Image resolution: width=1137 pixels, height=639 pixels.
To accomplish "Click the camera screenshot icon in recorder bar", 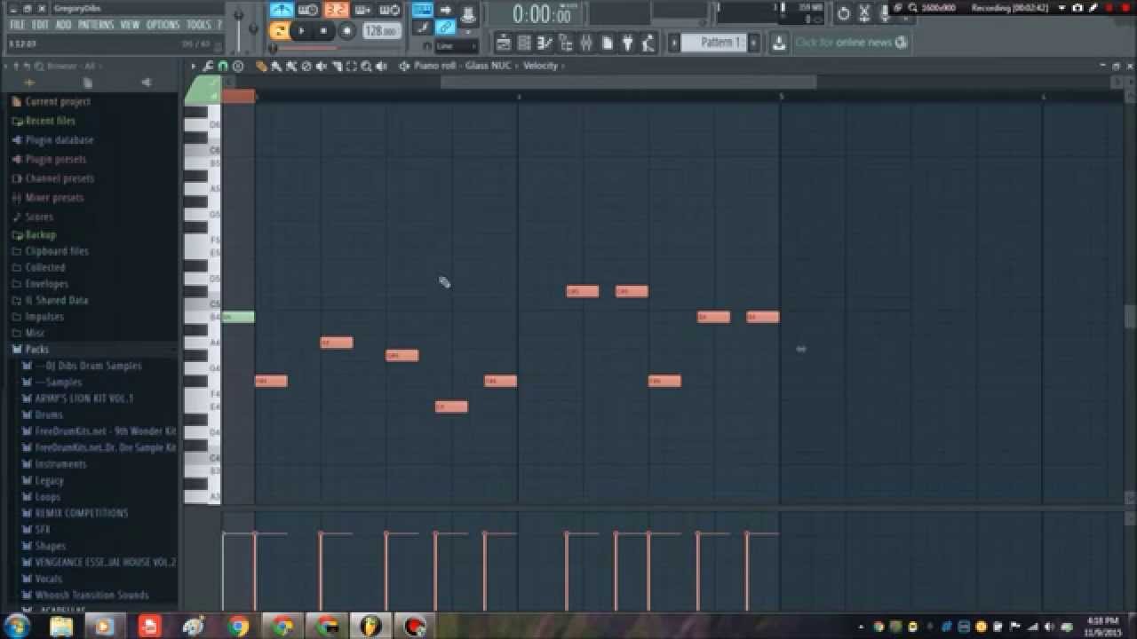I will point(1077,8).
